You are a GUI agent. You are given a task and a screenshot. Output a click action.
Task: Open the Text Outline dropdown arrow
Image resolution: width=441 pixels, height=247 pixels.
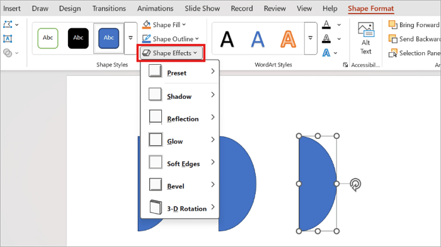tap(339, 39)
